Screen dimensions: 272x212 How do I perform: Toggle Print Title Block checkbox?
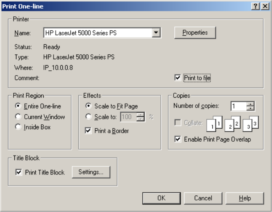(x=18, y=172)
